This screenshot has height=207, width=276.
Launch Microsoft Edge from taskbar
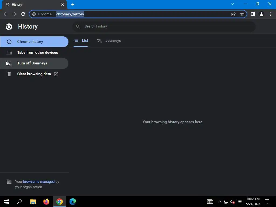[x=73, y=202]
